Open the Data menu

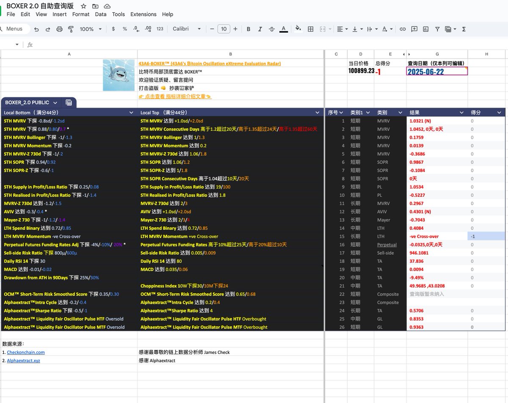coord(101,14)
